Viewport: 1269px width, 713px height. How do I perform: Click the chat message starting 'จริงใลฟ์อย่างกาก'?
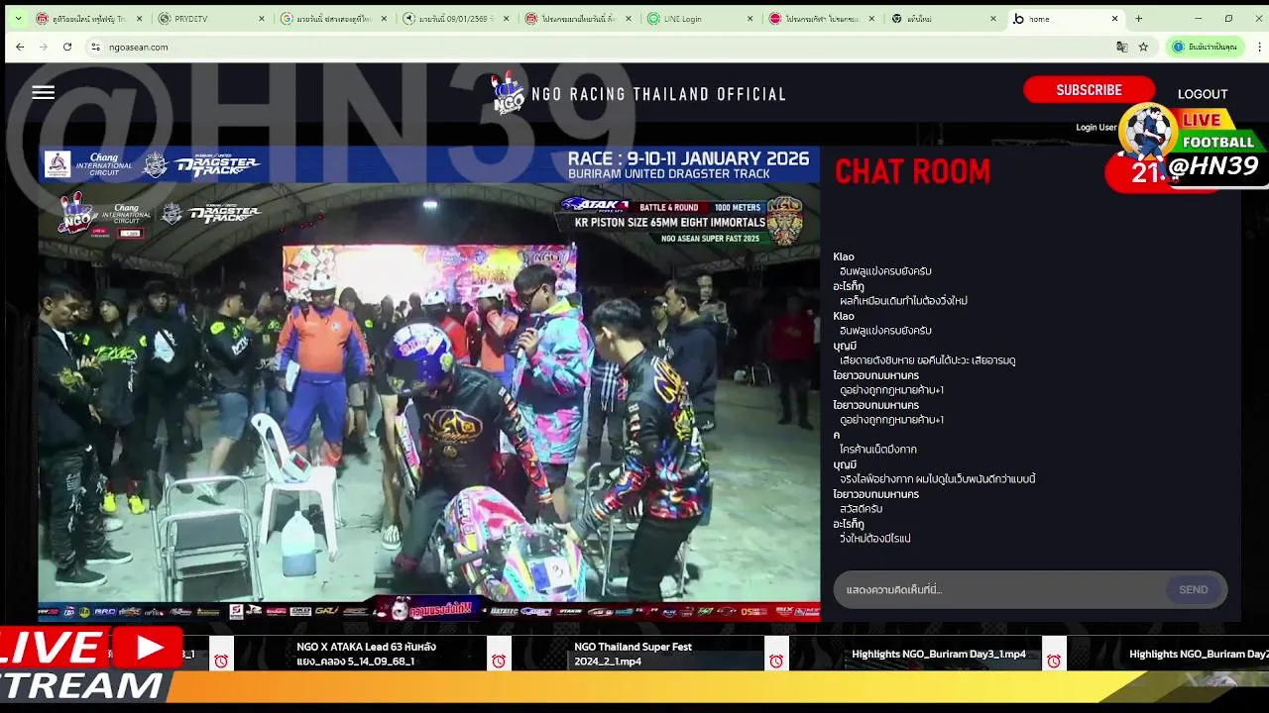pos(937,479)
